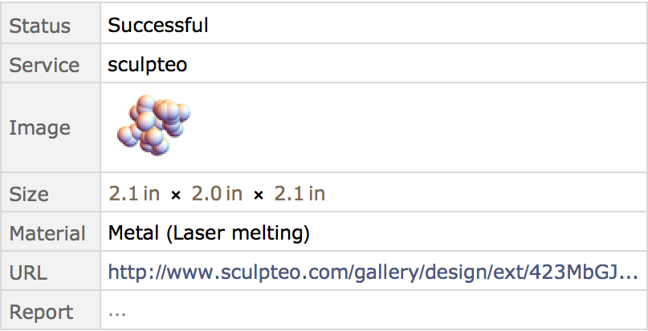The image size is (648, 331).
Task: Click the last 2.1 in size value
Action: click(300, 193)
